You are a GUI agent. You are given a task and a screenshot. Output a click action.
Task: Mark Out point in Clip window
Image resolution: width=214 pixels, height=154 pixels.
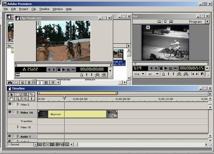(x=92, y=74)
